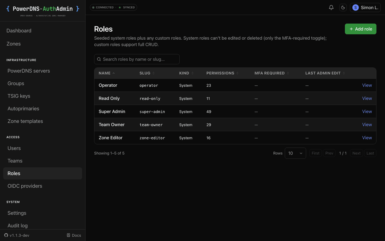Click the 'Showing 1–5 of 5' text
385x241 pixels.
tap(109, 153)
